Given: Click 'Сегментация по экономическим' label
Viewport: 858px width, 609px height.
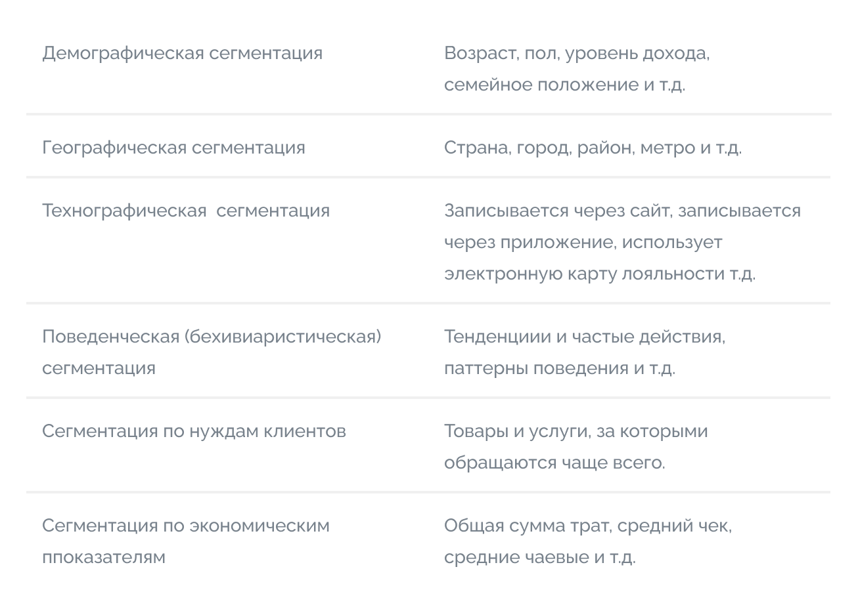Looking at the screenshot, I should tap(186, 526).
